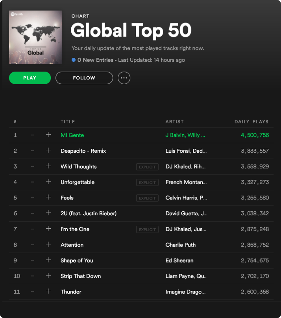Click the EXPLICIT tag on Unforgettable
This screenshot has width=281, height=318.
[x=148, y=183]
